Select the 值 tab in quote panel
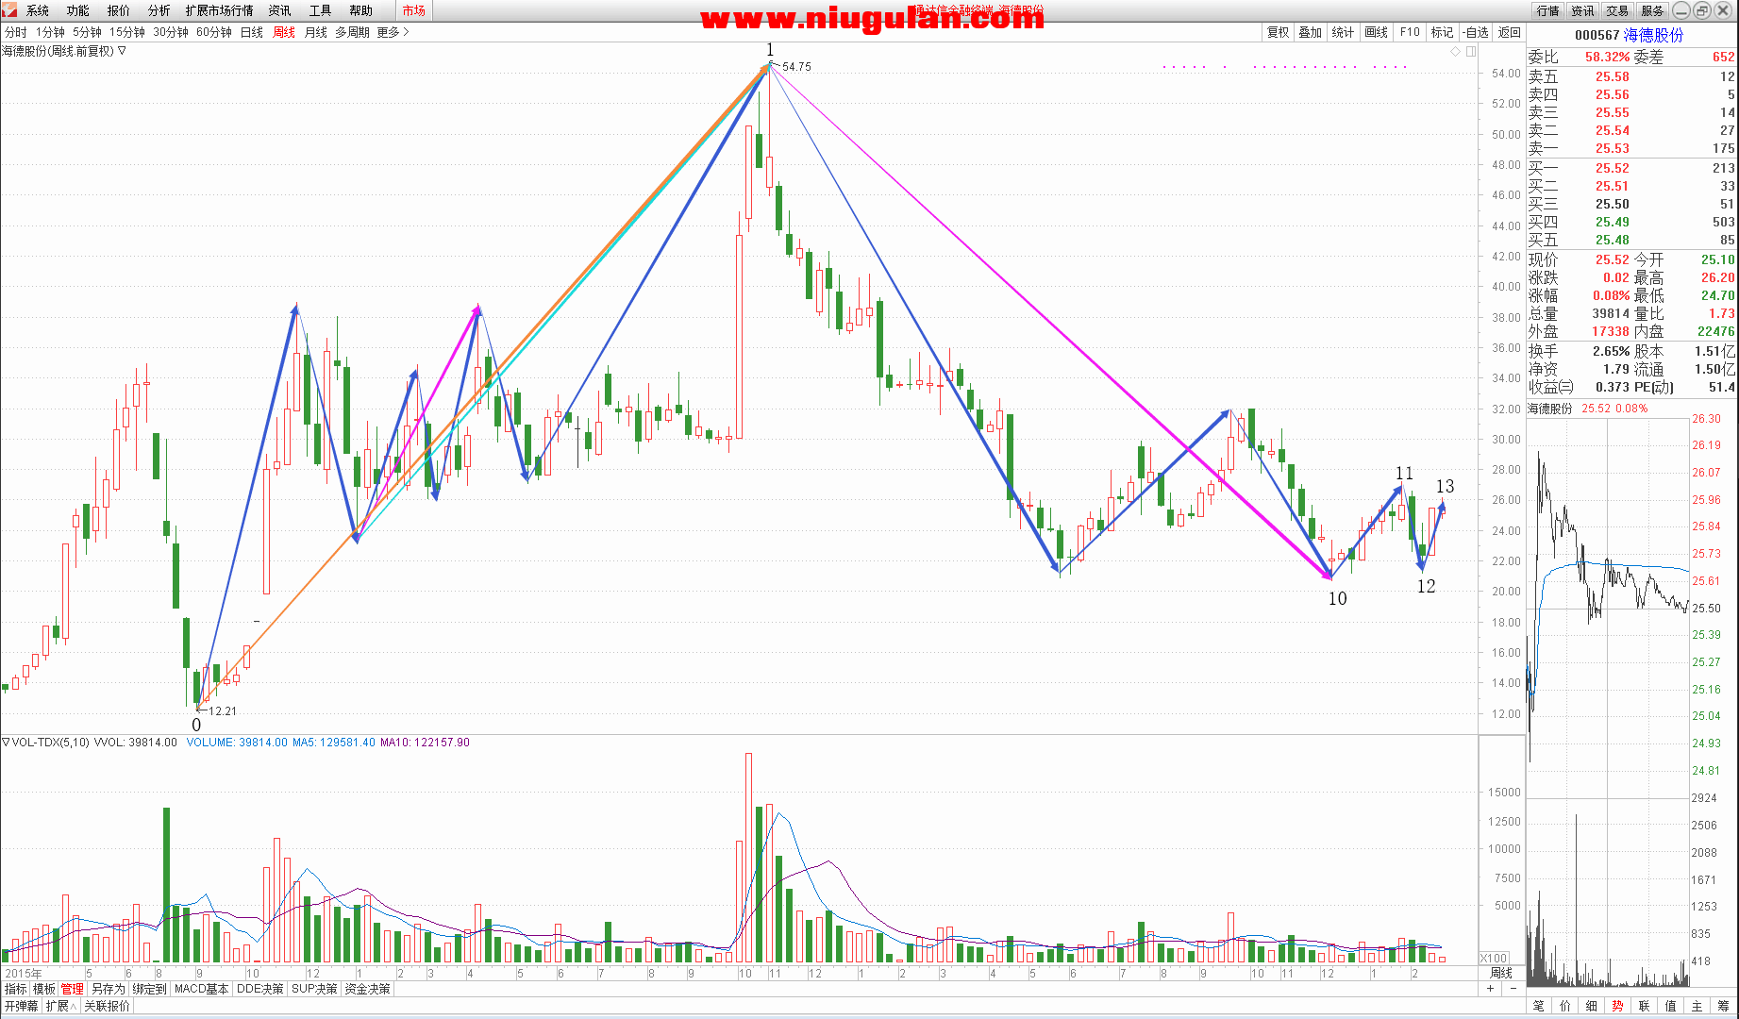 (1670, 1006)
